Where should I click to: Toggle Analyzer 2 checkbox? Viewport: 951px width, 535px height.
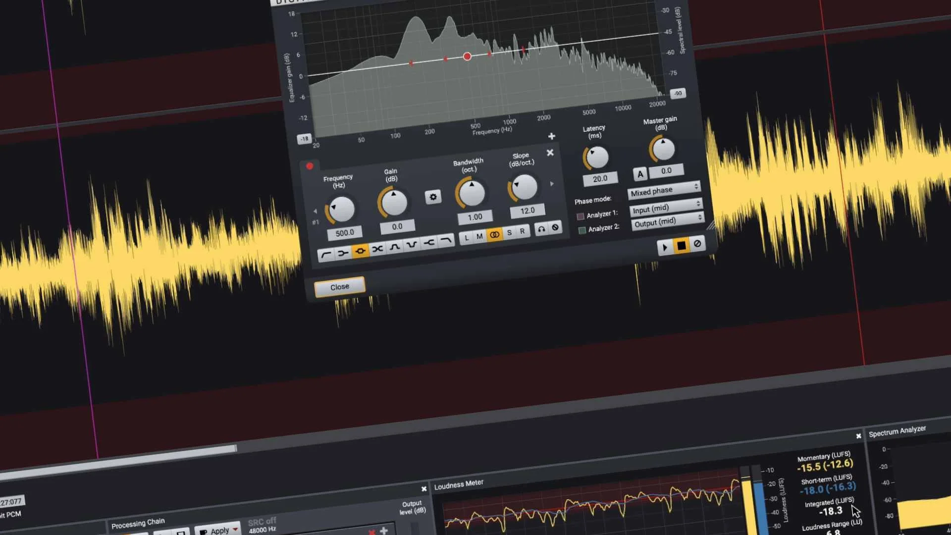582,230
